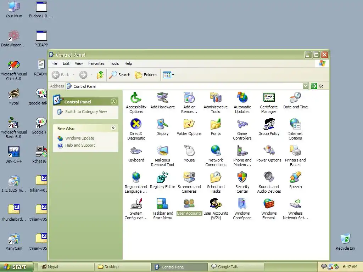Open the Add Hardware wizard icon
The height and width of the screenshot is (272, 363).
[162, 101]
